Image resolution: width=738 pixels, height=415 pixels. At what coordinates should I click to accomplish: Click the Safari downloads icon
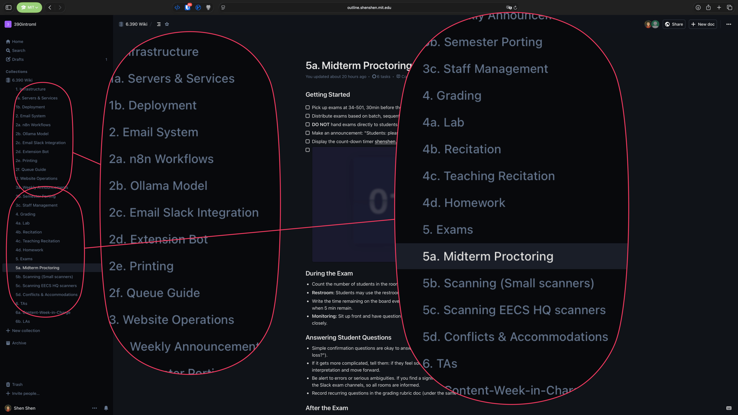click(698, 7)
